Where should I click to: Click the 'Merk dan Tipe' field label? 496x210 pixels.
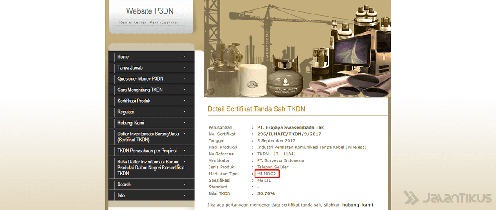[223, 174]
